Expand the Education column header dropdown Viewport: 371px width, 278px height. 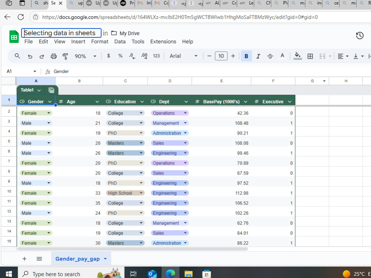tap(142, 101)
